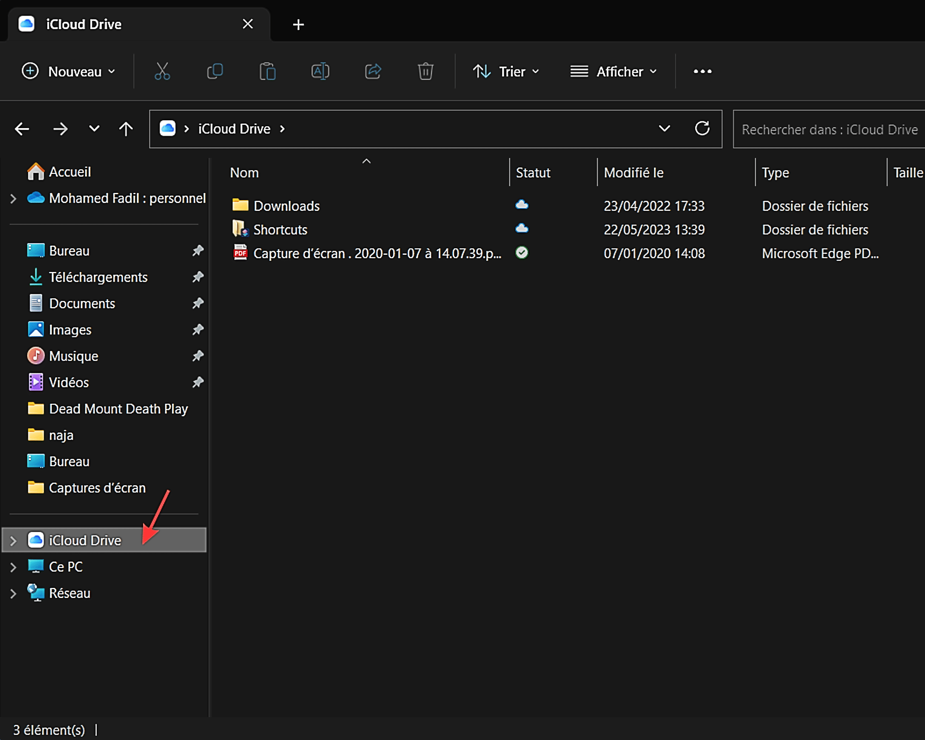Open the three-dots more options menu

point(703,71)
